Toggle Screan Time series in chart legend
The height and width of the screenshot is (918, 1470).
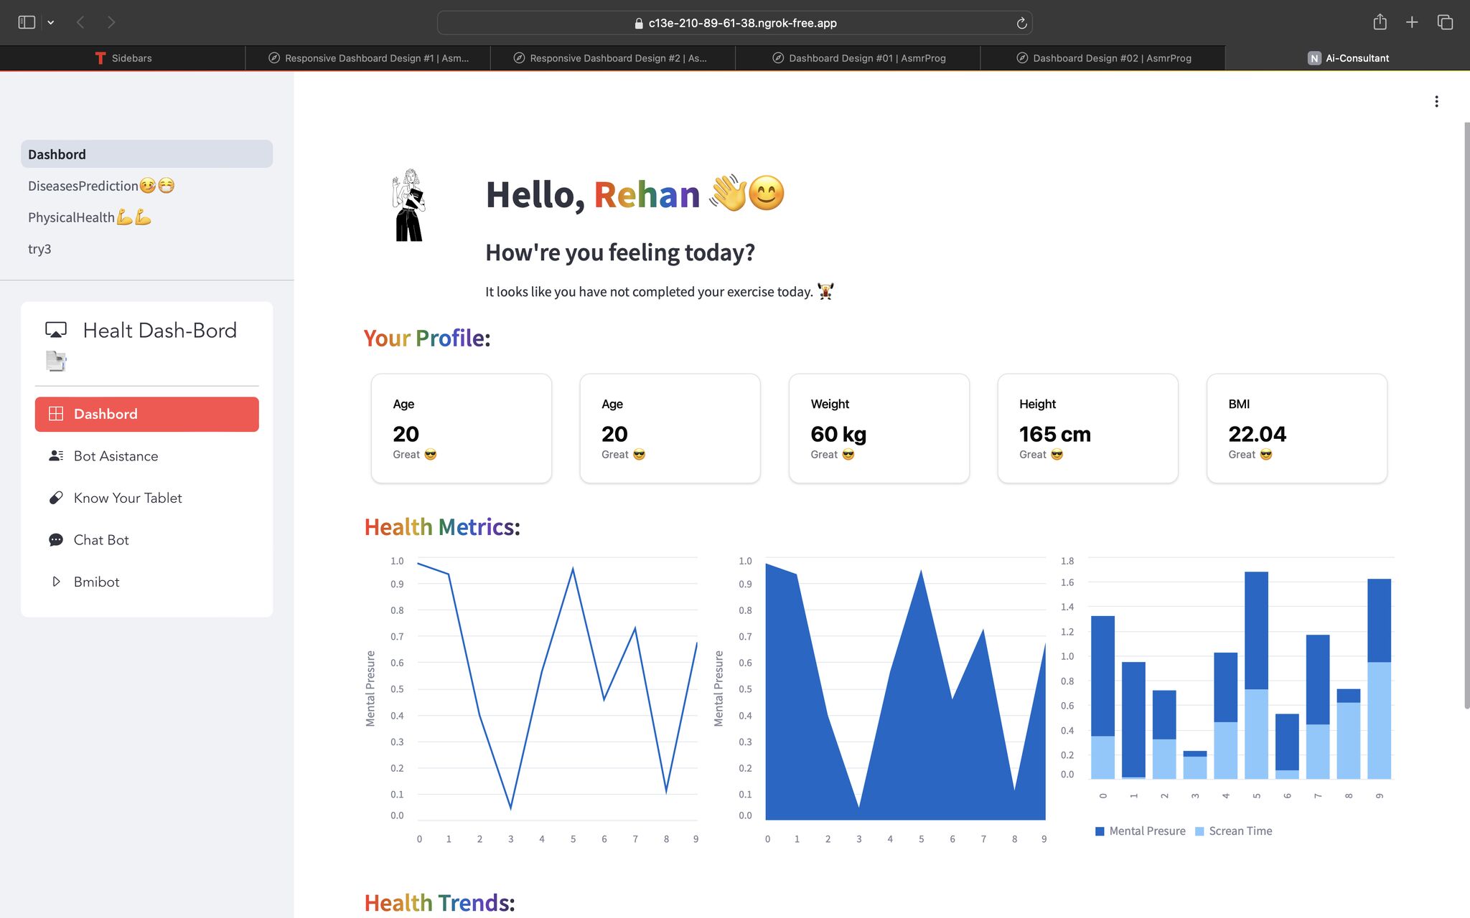pyautogui.click(x=1233, y=831)
